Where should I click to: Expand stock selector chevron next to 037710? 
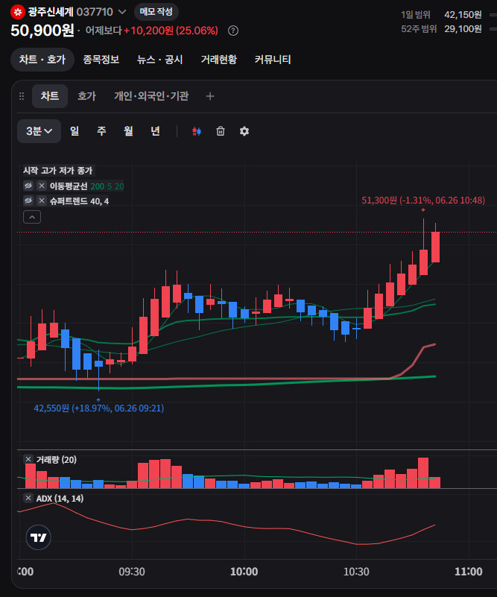122,12
